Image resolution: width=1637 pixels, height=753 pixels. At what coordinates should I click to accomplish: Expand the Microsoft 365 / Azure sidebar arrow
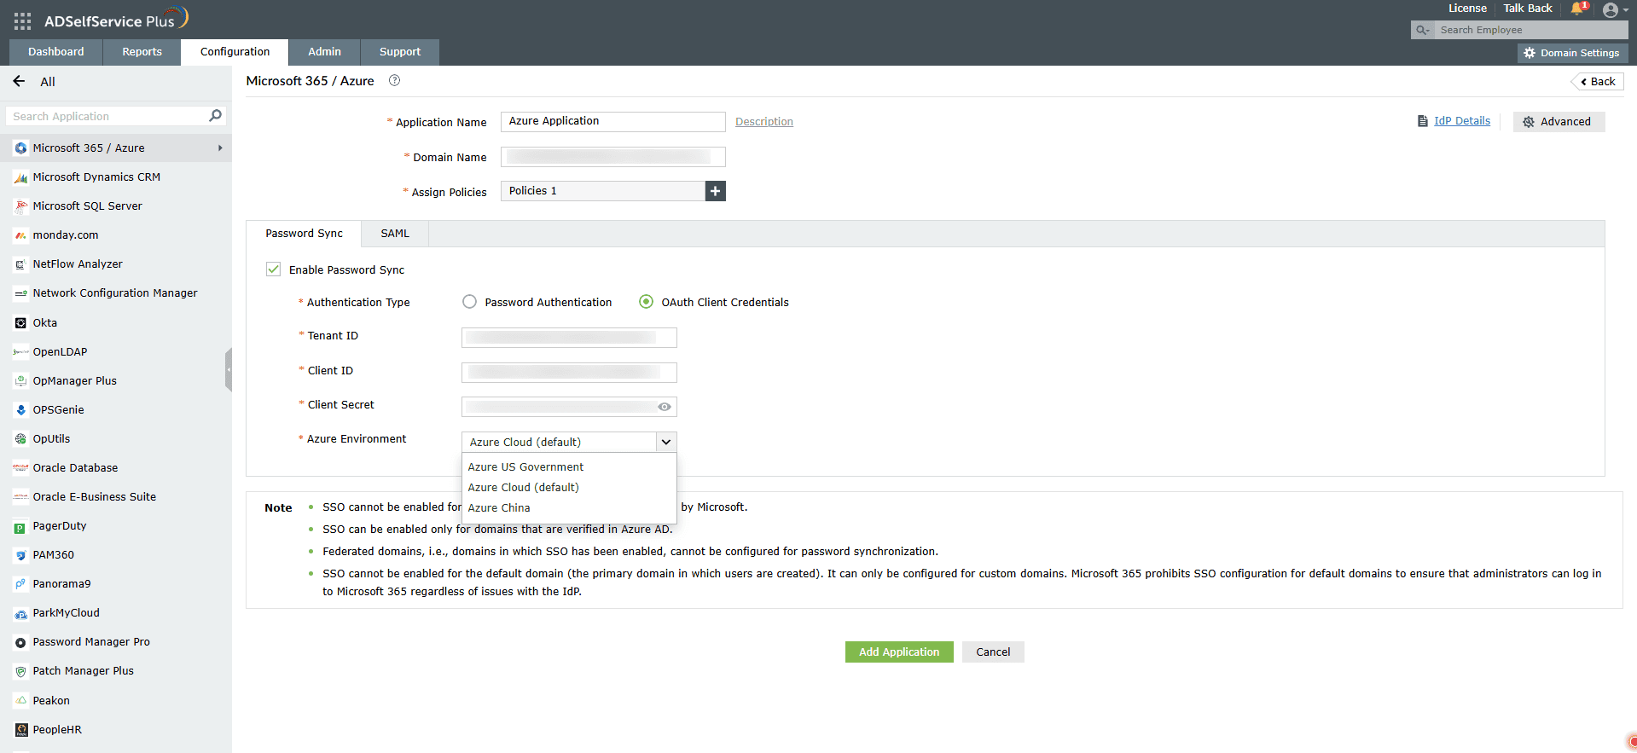point(220,148)
